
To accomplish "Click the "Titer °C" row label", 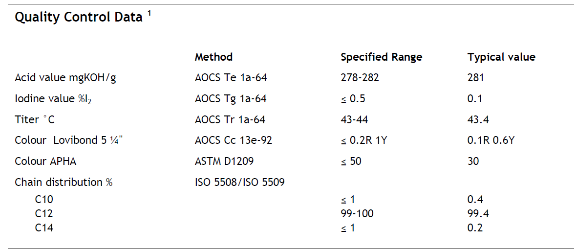I will point(35,120).
